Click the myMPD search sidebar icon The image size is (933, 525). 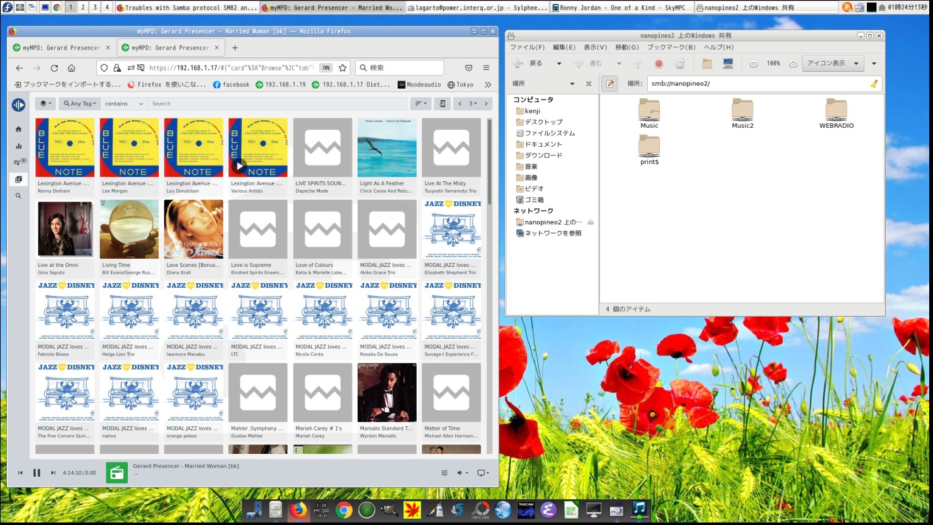18,196
